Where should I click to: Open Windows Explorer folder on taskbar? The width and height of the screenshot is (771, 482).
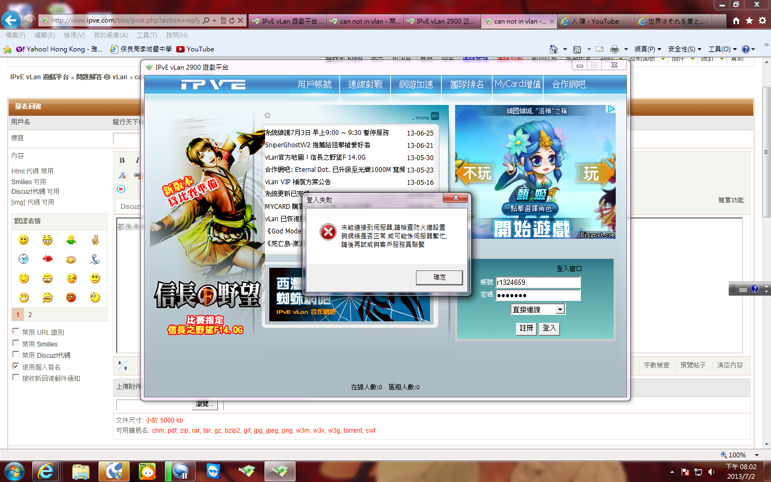(x=80, y=471)
